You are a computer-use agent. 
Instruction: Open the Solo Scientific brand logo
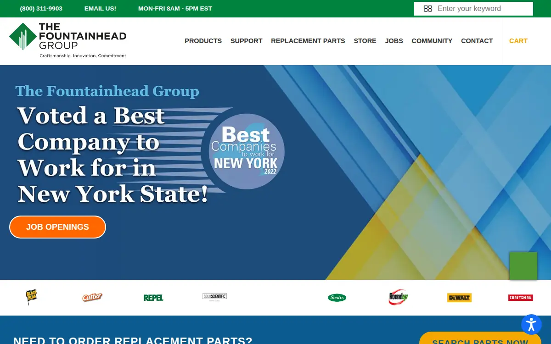click(214, 297)
